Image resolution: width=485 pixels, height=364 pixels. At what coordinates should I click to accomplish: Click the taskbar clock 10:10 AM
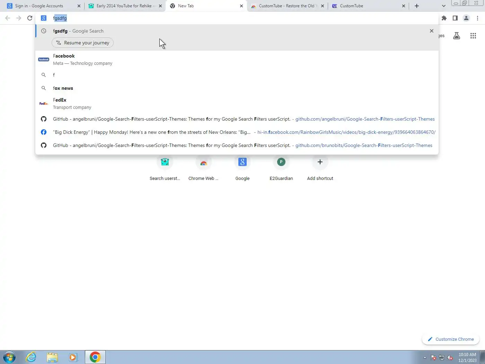click(467, 357)
